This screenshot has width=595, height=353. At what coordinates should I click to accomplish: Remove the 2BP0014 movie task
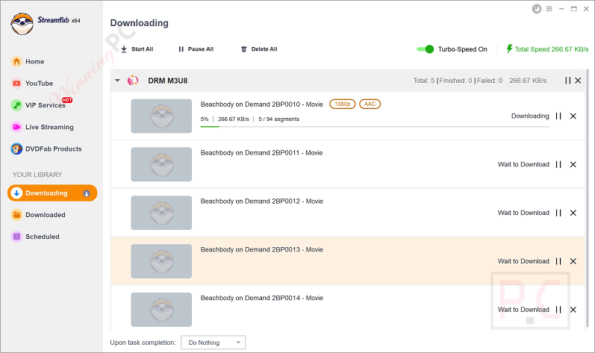tap(573, 310)
